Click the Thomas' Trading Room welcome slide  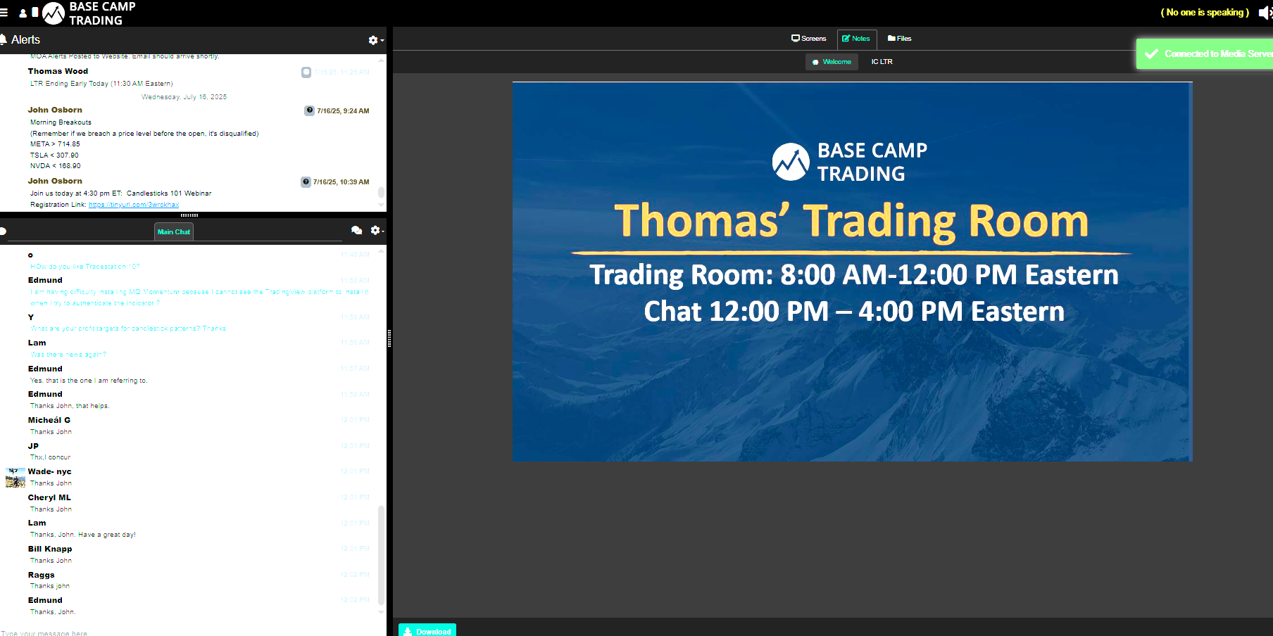coord(852,272)
